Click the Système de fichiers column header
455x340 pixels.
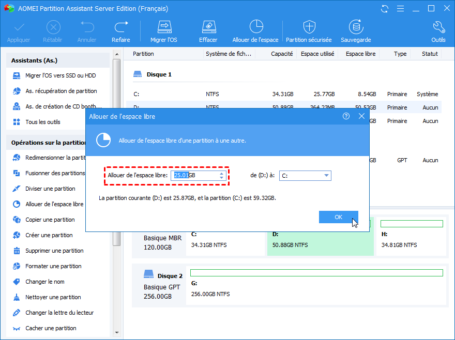click(229, 54)
